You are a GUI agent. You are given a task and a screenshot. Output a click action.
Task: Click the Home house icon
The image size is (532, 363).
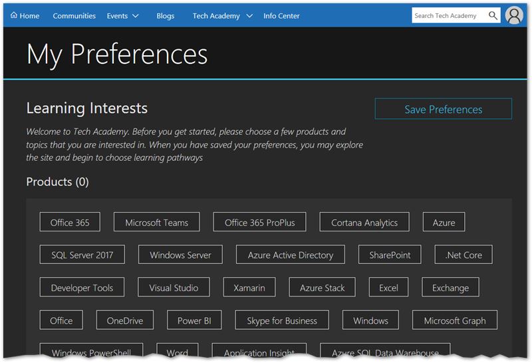[14, 15]
